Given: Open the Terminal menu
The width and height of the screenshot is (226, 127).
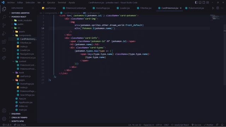Looking at the screenshot, I should (62, 2).
